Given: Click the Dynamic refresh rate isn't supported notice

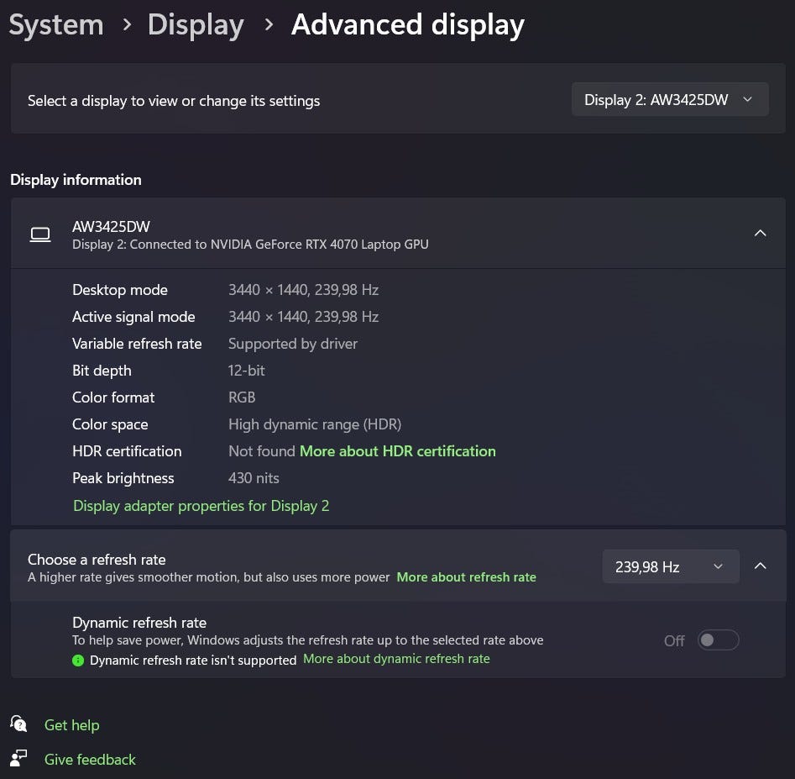Looking at the screenshot, I should [193, 661].
